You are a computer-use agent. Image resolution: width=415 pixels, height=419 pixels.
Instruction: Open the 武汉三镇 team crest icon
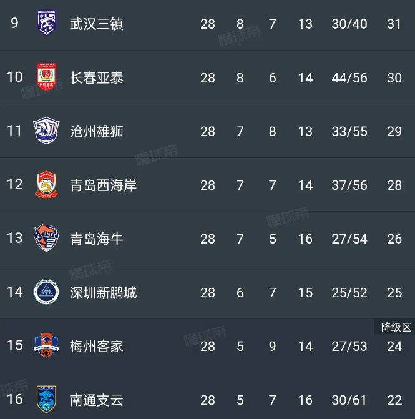(46, 23)
